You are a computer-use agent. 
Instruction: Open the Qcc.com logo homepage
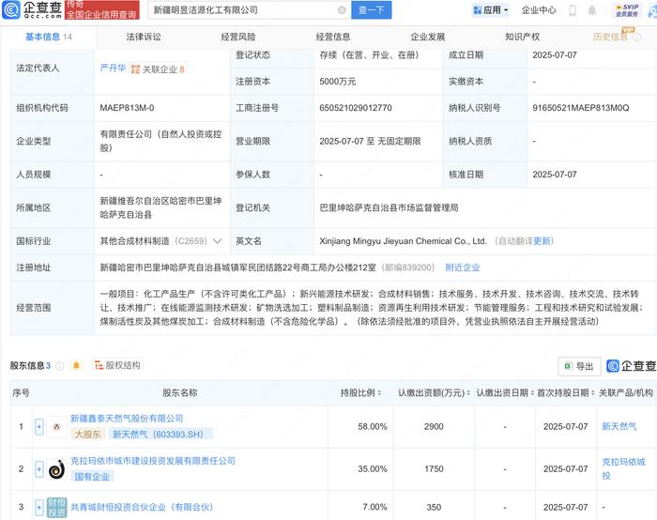[x=32, y=10]
